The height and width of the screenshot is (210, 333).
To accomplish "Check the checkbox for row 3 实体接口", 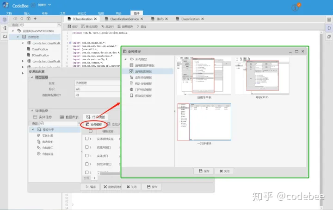I will point(86,156).
